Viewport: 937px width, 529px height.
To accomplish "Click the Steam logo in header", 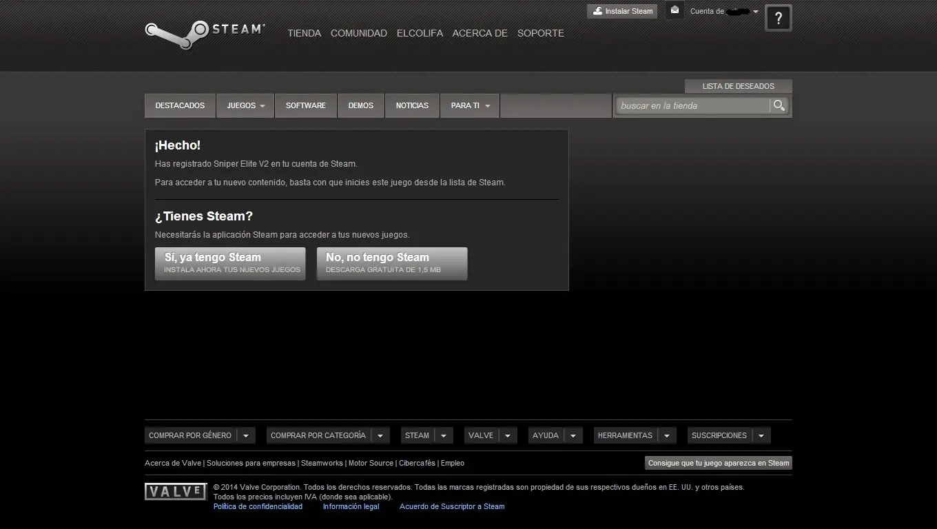I will pyautogui.click(x=205, y=34).
